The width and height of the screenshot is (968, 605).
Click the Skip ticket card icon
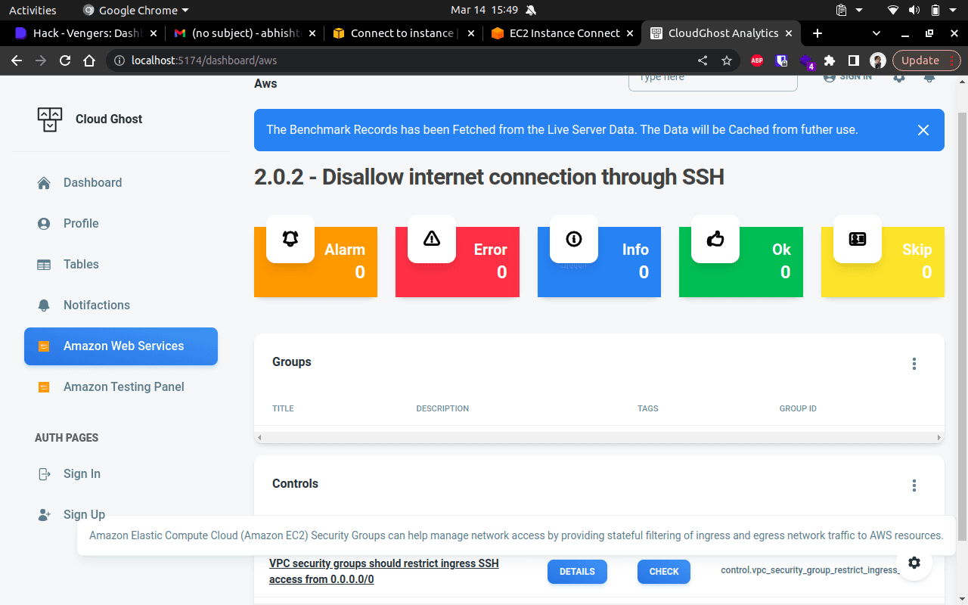[x=858, y=239]
